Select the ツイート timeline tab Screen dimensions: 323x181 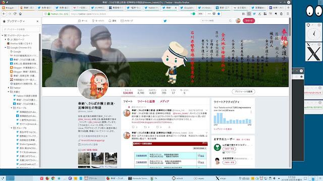[128, 102]
